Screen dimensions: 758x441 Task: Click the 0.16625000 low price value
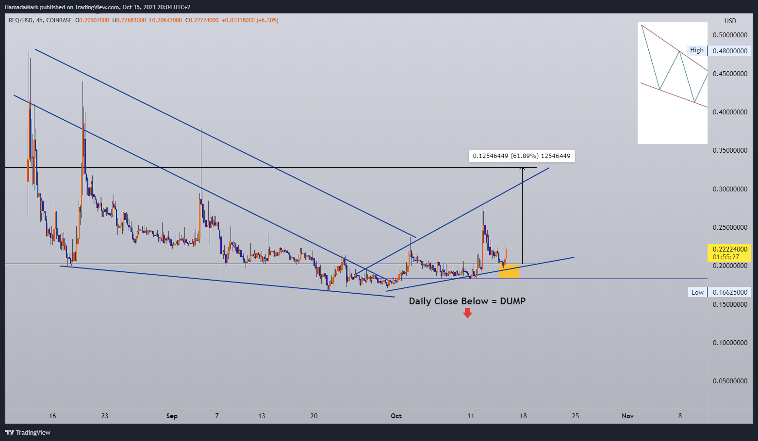point(730,292)
